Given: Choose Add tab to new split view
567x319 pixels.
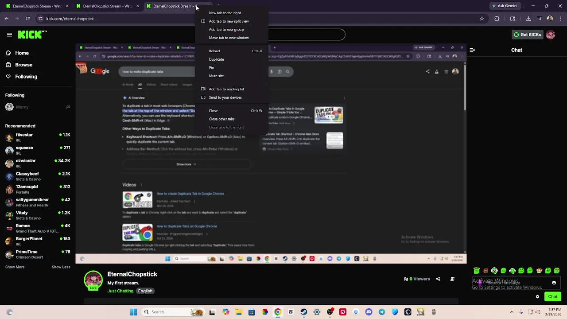Looking at the screenshot, I should tap(232, 21).
